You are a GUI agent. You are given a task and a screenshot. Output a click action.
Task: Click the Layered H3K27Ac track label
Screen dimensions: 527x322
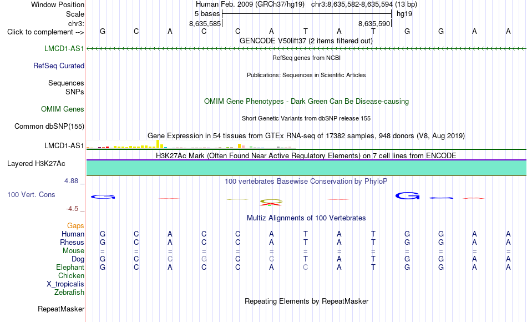[x=36, y=164]
